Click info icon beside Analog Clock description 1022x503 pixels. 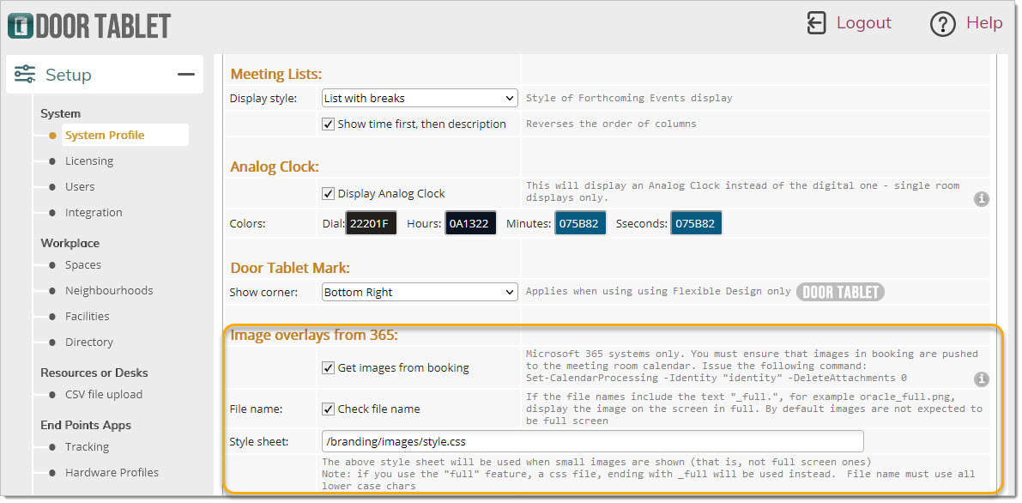982,199
